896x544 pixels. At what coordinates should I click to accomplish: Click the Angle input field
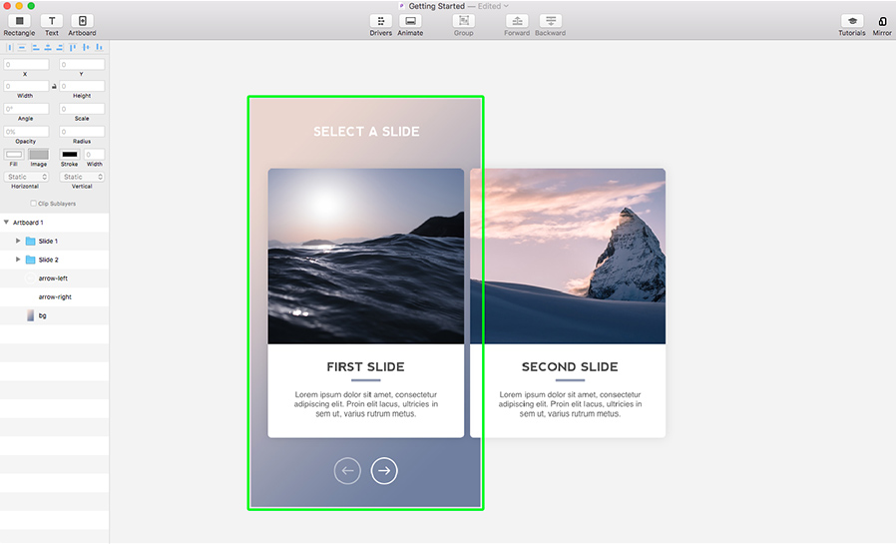[26, 109]
